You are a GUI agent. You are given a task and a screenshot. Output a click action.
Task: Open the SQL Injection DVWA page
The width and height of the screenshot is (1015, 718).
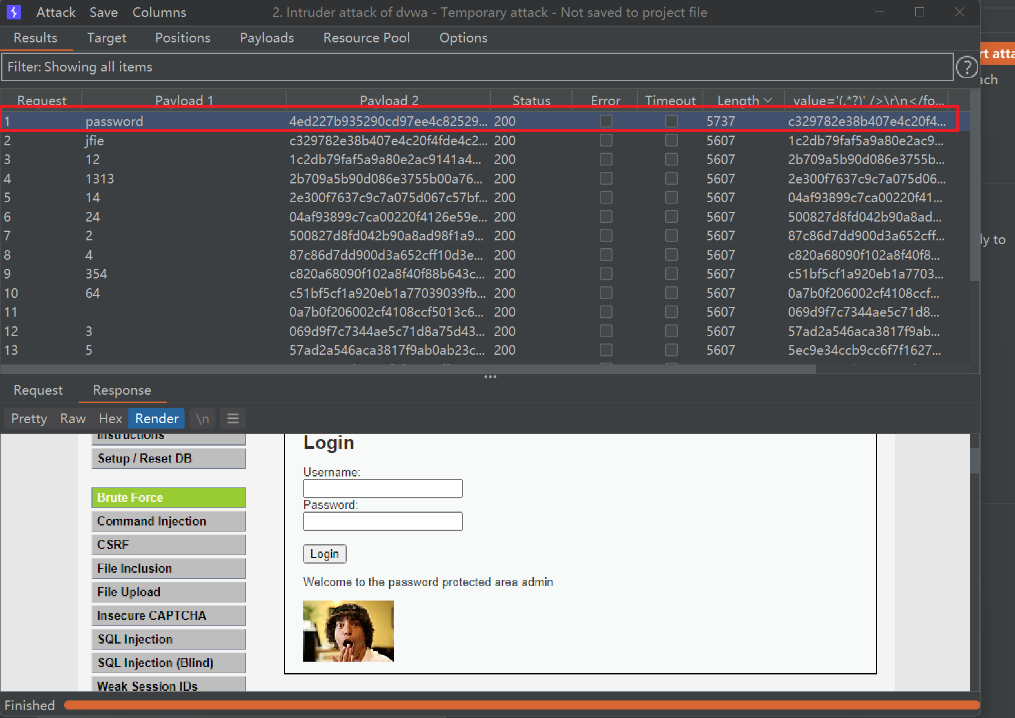click(x=168, y=639)
